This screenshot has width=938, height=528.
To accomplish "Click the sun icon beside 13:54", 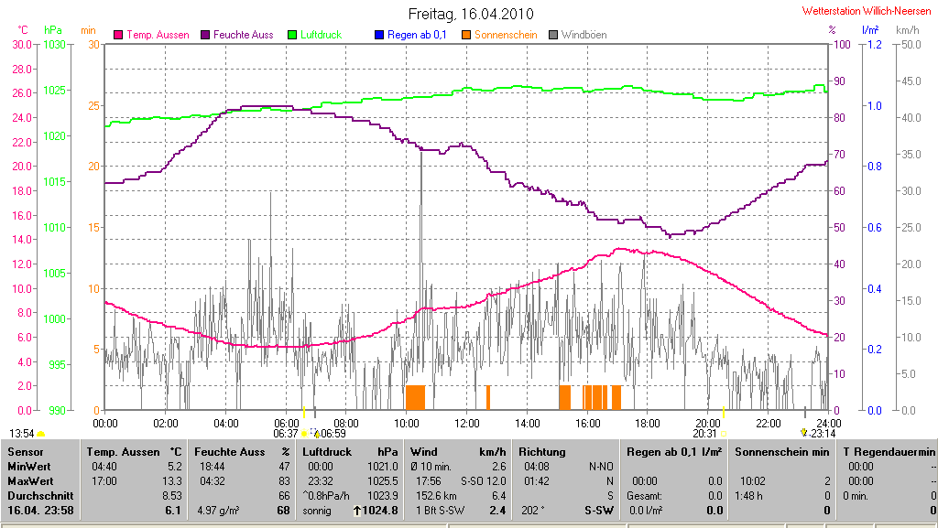I will pyautogui.click(x=40, y=435).
